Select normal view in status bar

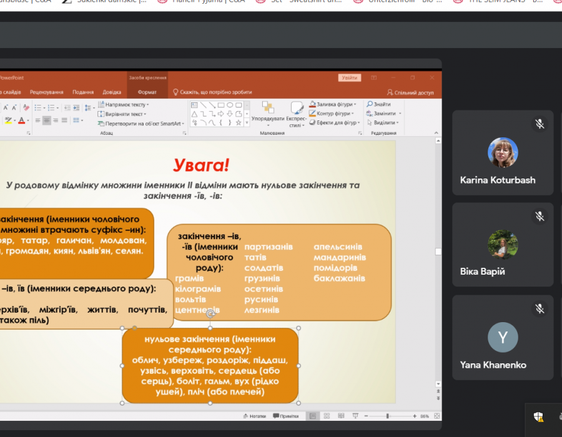(x=313, y=416)
